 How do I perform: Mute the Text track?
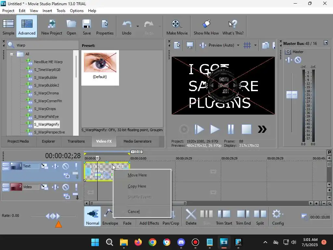(x=66, y=166)
